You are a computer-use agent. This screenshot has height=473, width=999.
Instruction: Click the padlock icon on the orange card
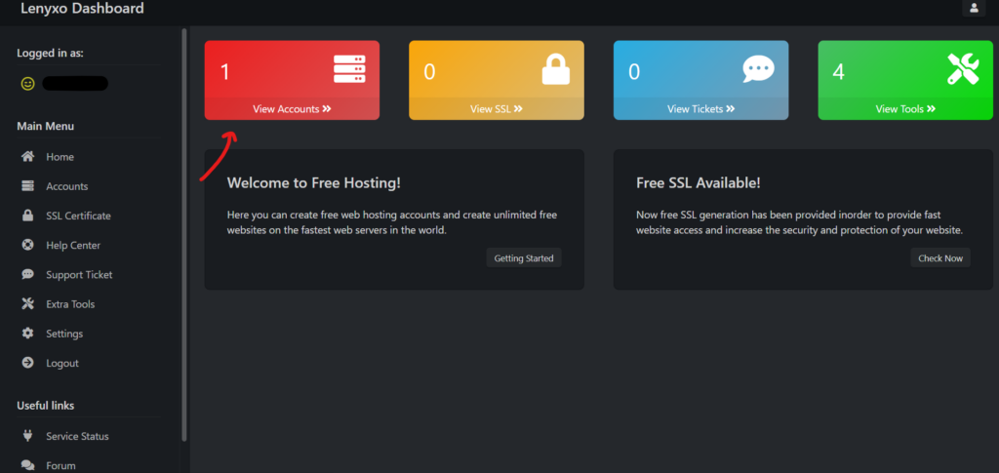(555, 68)
